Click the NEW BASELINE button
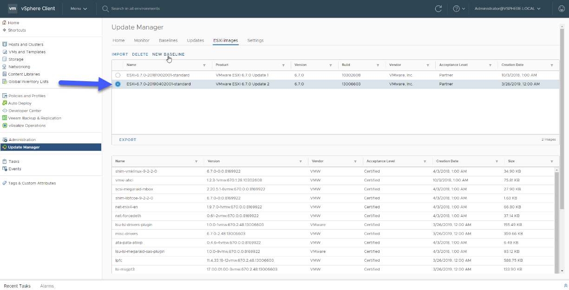 [168, 54]
